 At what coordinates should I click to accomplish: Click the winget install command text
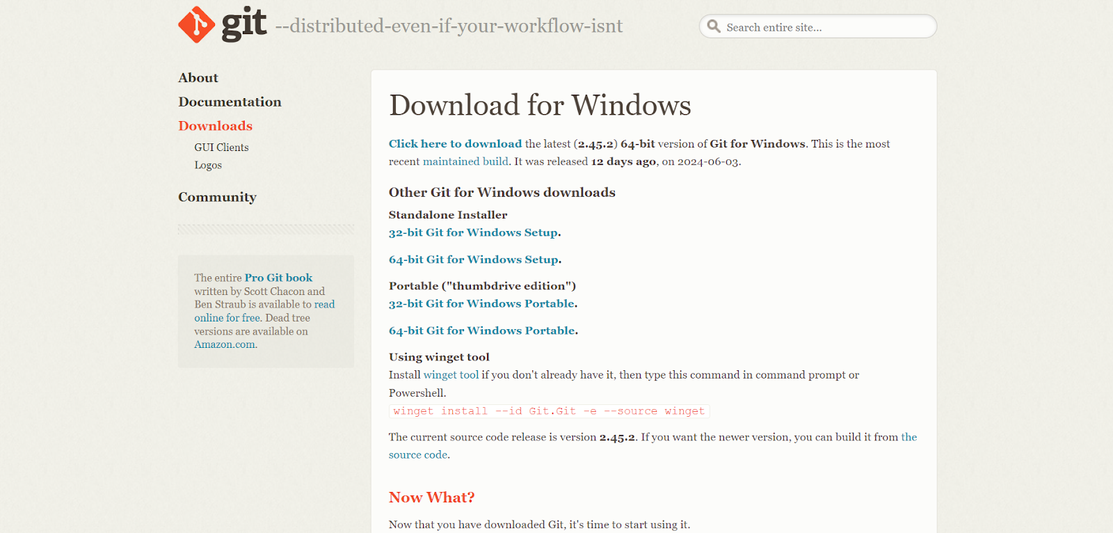click(549, 411)
